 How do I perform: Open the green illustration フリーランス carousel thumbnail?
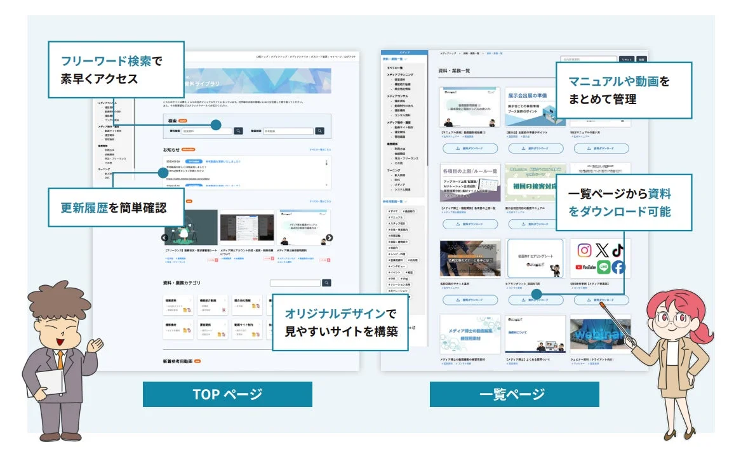point(190,227)
